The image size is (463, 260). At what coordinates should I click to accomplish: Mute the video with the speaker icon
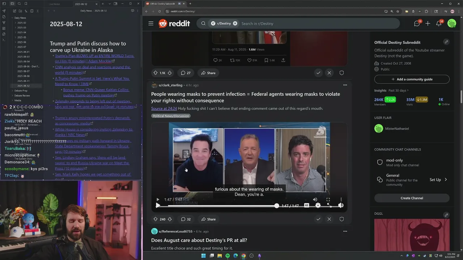(341, 205)
